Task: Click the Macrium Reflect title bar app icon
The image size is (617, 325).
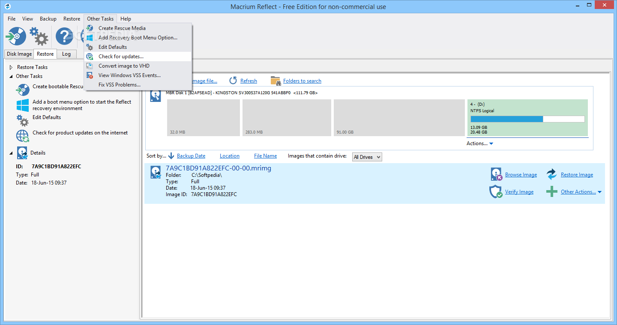Action: [7, 6]
